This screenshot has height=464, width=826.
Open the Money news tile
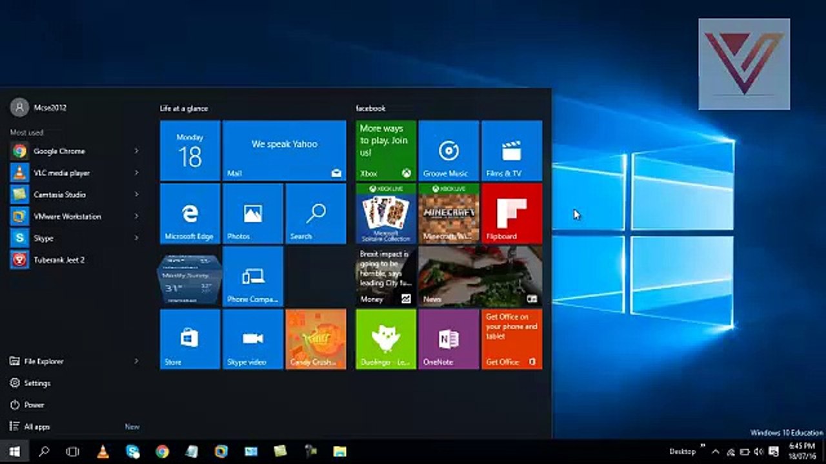pyautogui.click(x=386, y=276)
